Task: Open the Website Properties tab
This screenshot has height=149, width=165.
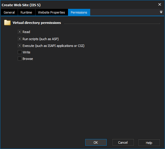Action: tap(51, 12)
